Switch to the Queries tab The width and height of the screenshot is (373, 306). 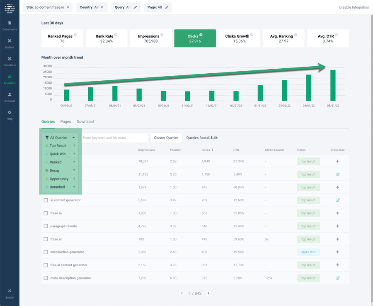tap(48, 122)
